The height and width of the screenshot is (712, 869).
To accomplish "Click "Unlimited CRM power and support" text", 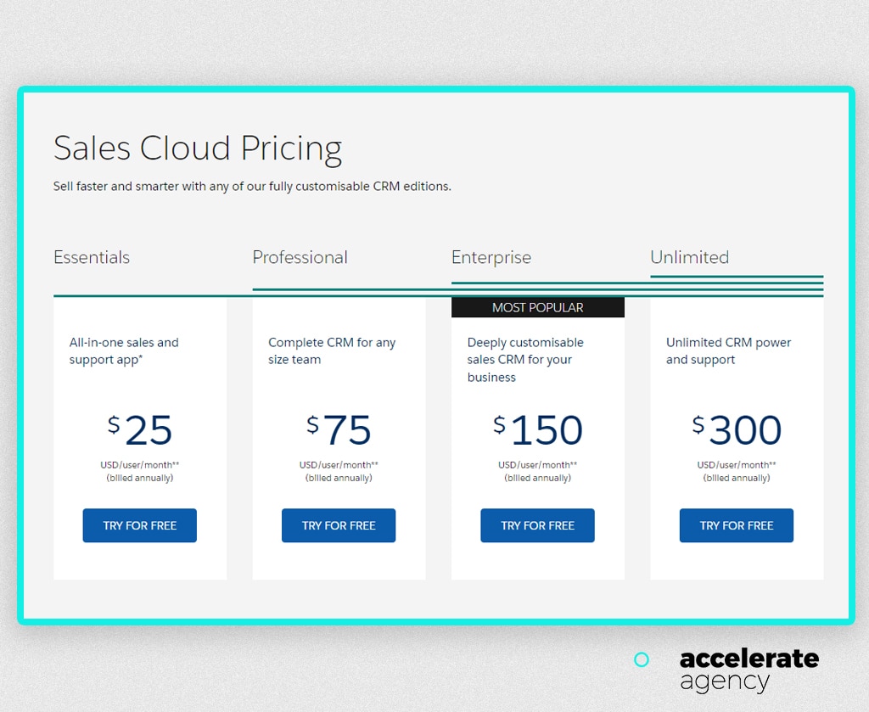I will (x=728, y=351).
